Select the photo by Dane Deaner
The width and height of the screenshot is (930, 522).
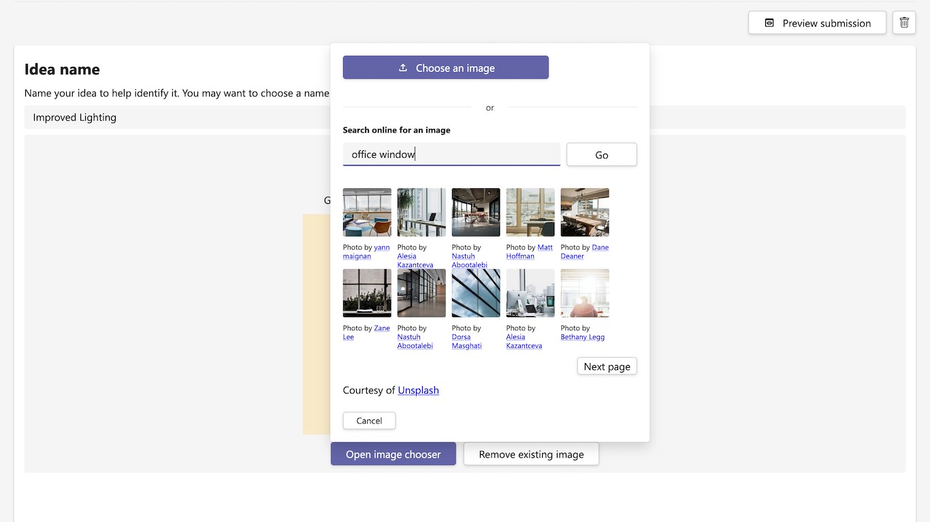(585, 212)
